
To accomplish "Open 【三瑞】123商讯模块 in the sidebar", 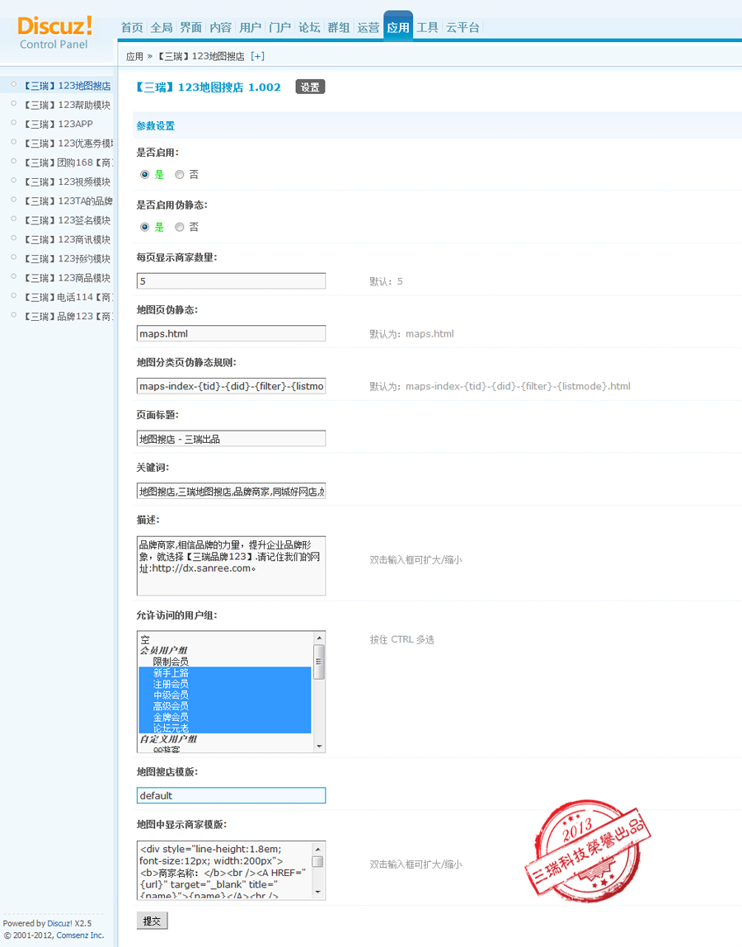I will click(67, 240).
